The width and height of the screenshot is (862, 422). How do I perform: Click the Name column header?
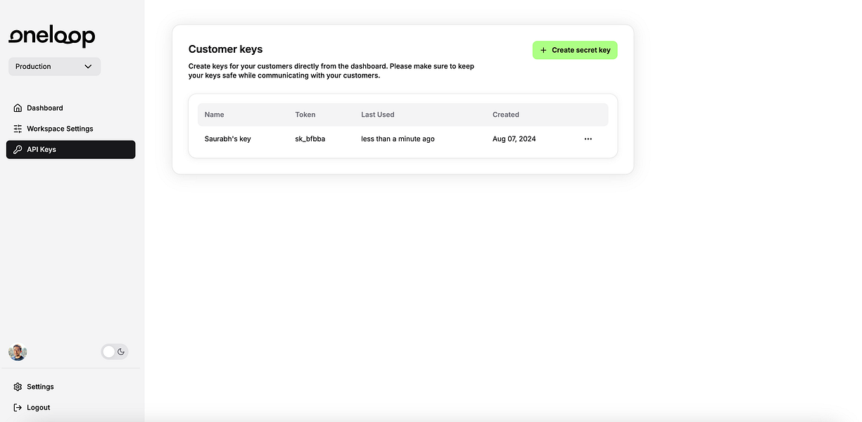pos(214,115)
